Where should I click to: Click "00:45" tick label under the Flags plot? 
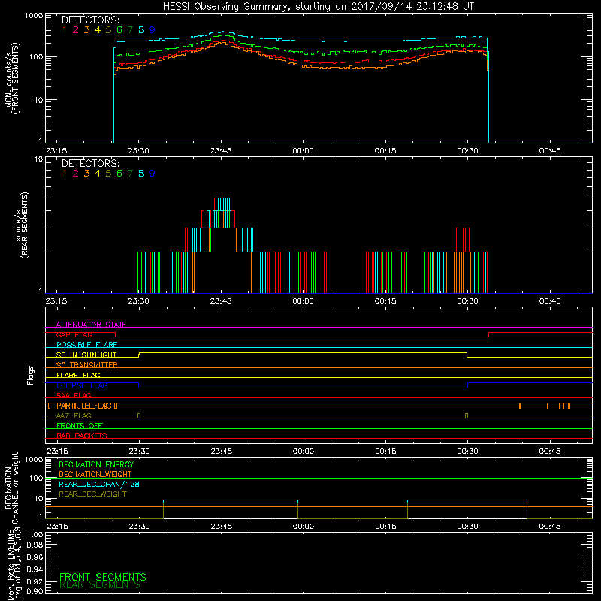point(550,452)
